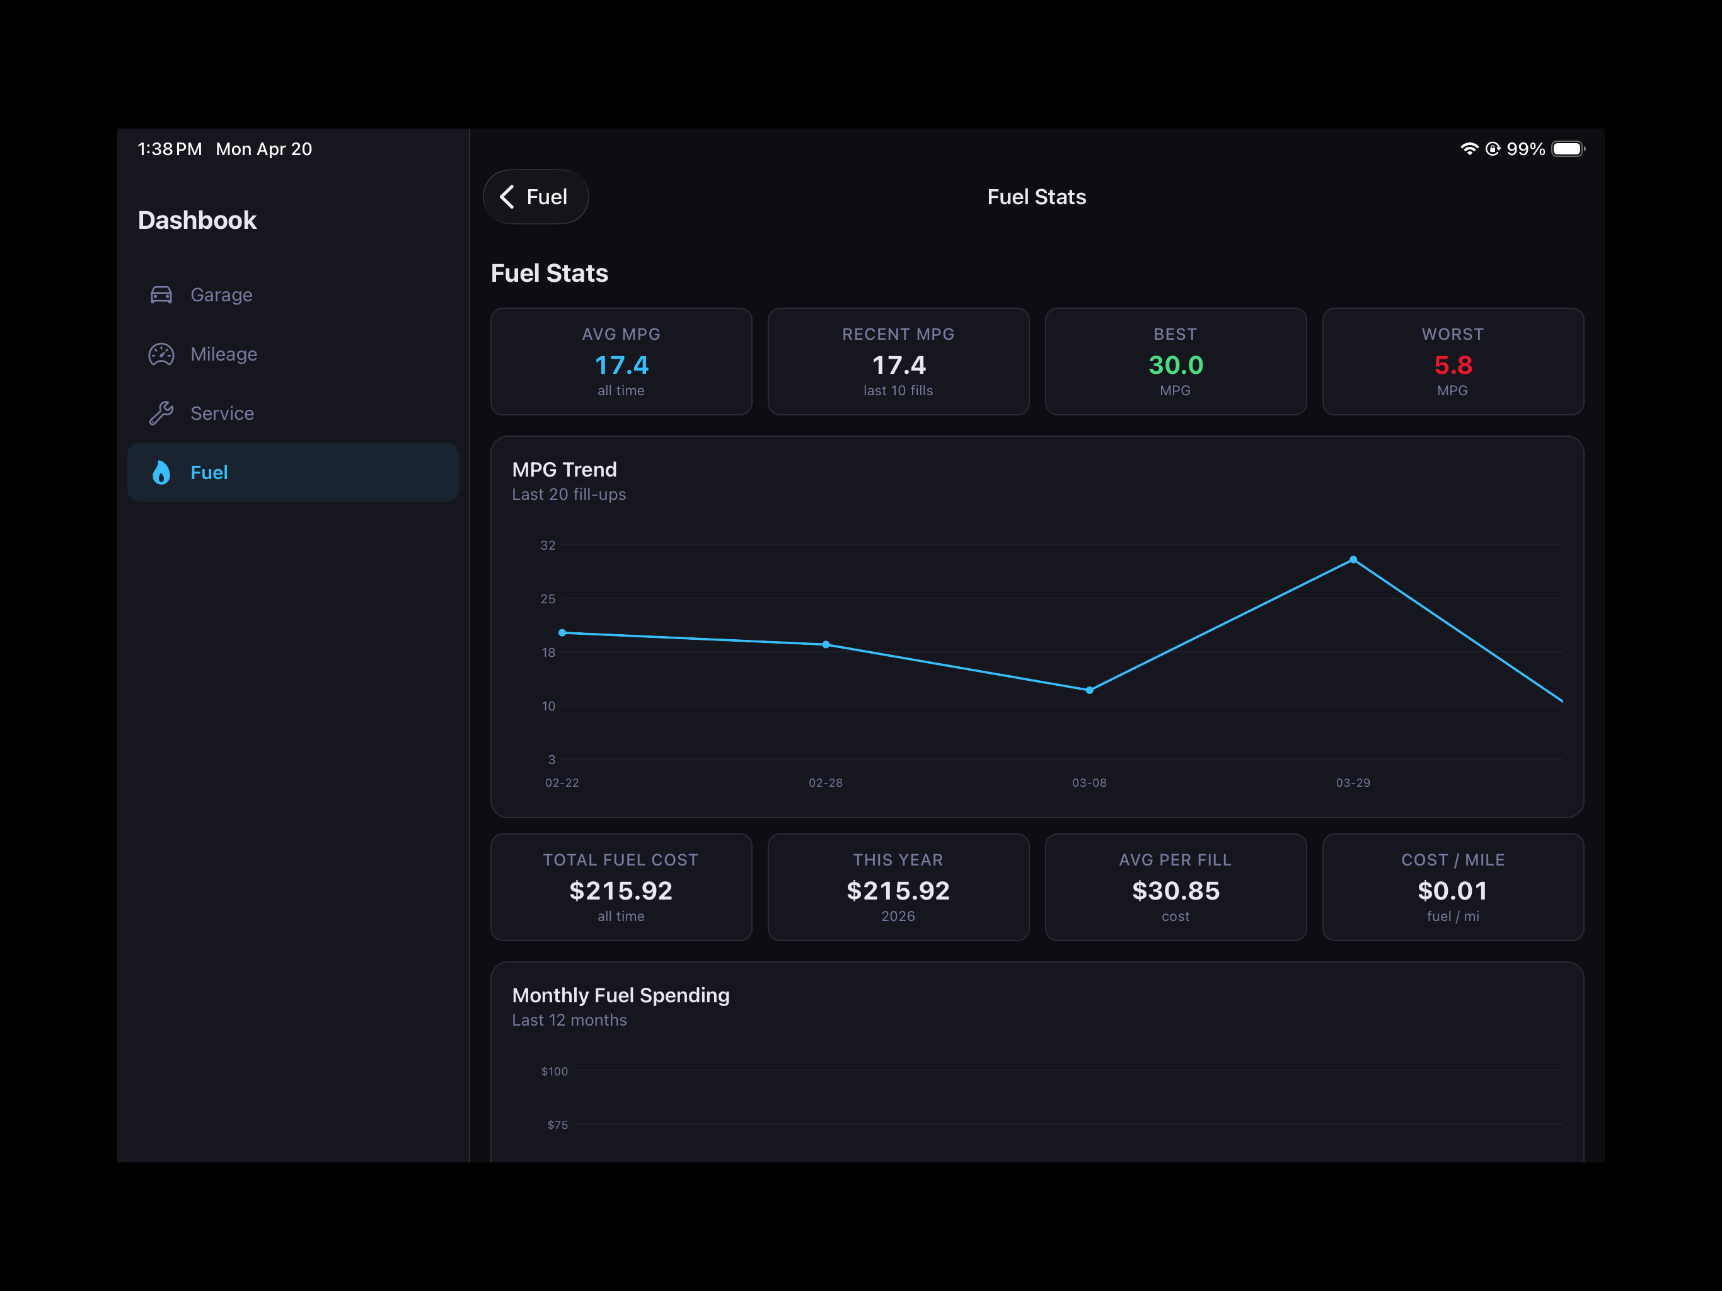1722x1291 pixels.
Task: Tap the COST / MILE card
Action: (1453, 888)
